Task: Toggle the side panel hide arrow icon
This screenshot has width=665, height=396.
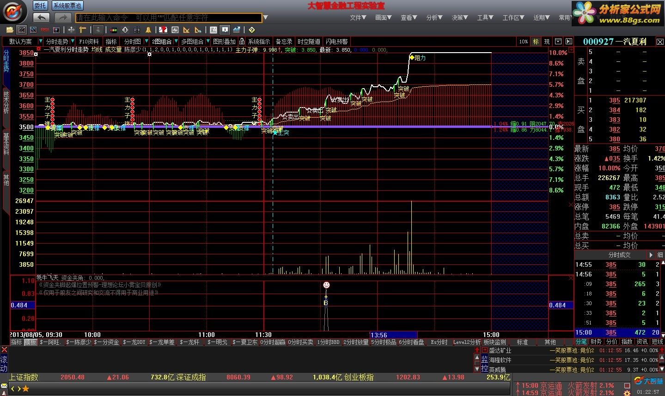Action: [569, 42]
